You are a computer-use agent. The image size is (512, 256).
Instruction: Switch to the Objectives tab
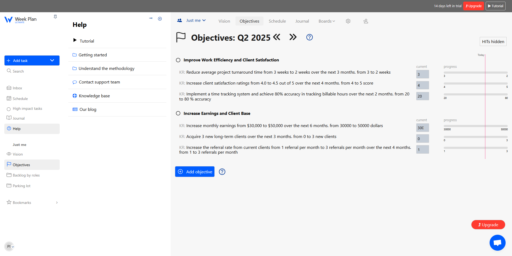click(x=249, y=21)
